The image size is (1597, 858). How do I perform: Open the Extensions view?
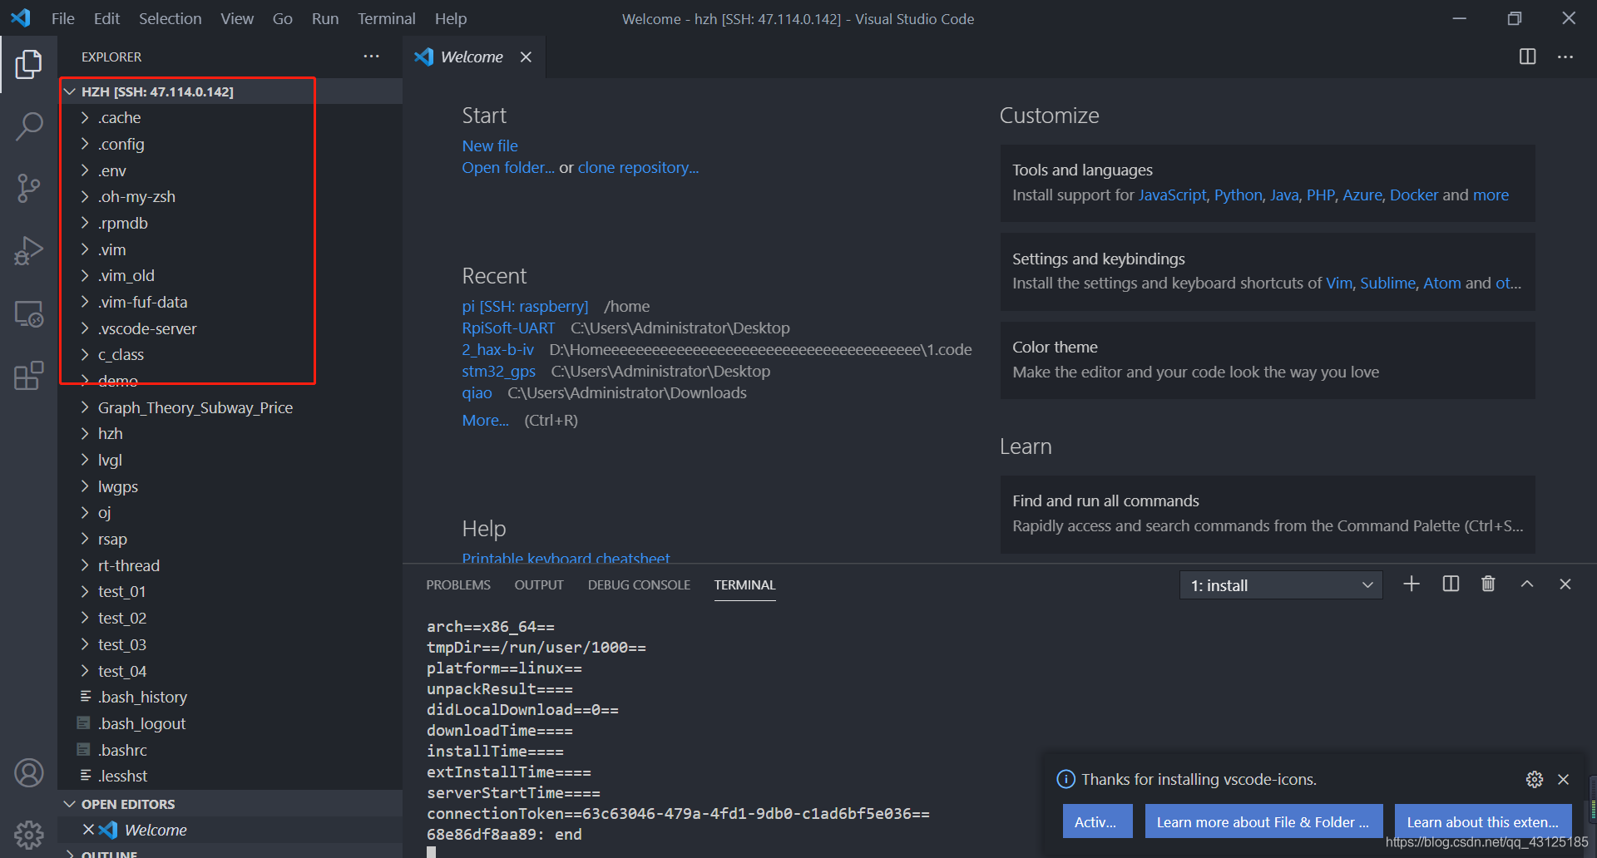(29, 376)
